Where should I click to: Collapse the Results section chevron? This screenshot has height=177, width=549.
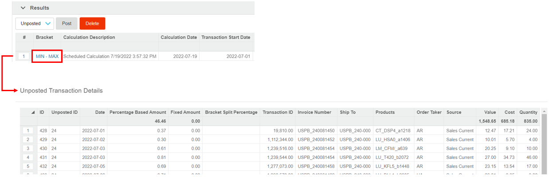(23, 8)
